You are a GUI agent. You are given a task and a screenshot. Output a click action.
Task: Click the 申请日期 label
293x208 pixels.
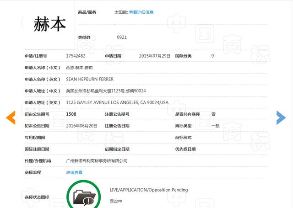click(x=113, y=56)
